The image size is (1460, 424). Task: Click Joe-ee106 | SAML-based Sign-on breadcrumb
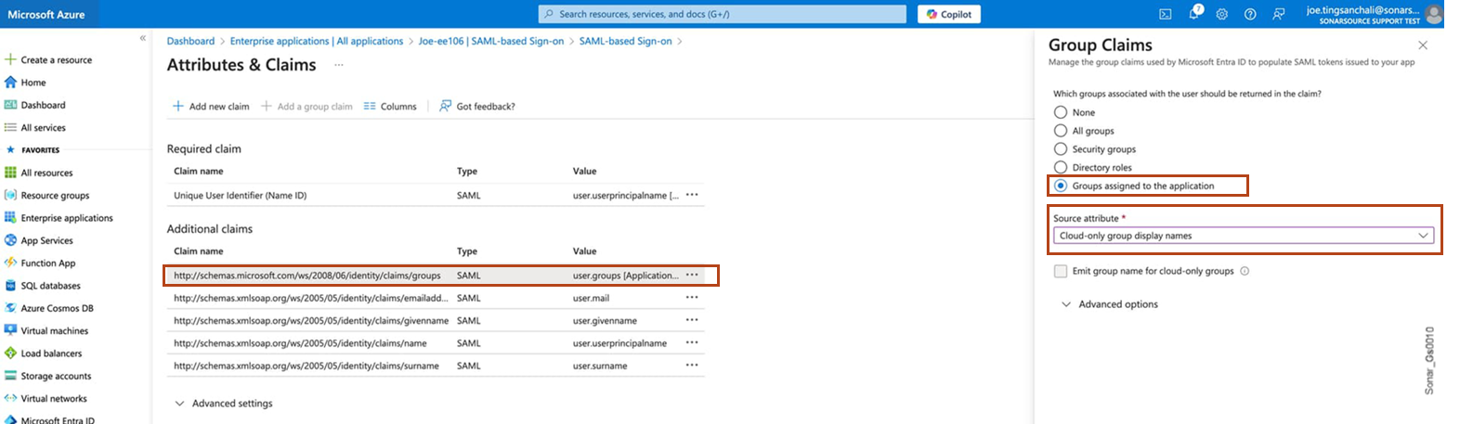[x=490, y=41]
